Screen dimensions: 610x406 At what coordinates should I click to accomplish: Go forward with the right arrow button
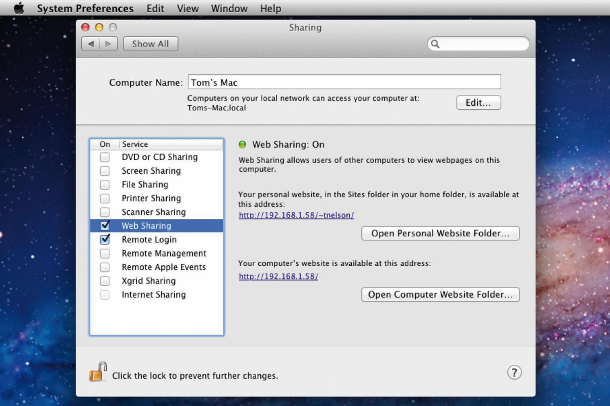click(x=108, y=44)
